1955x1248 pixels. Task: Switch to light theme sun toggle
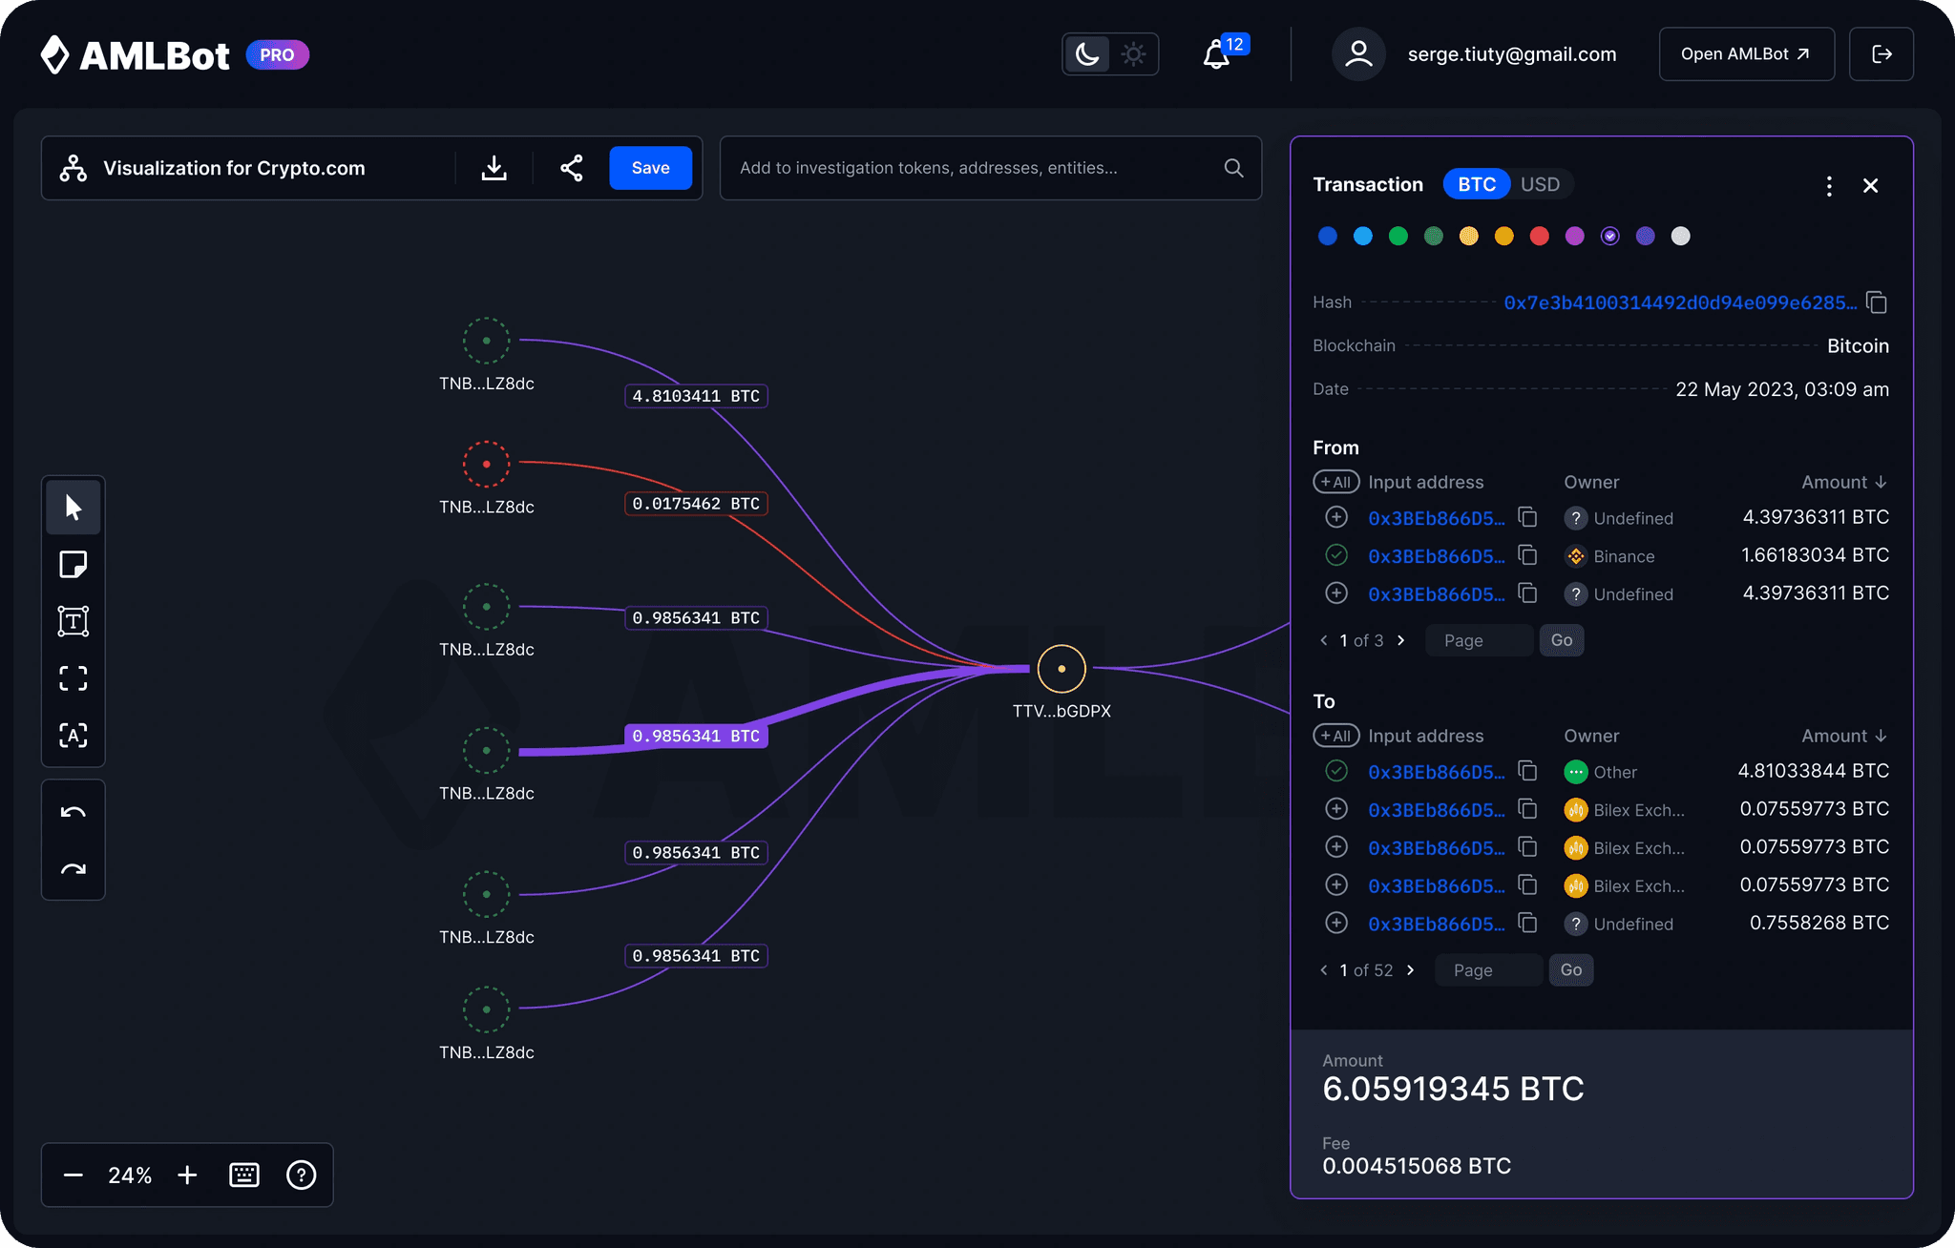(x=1133, y=54)
